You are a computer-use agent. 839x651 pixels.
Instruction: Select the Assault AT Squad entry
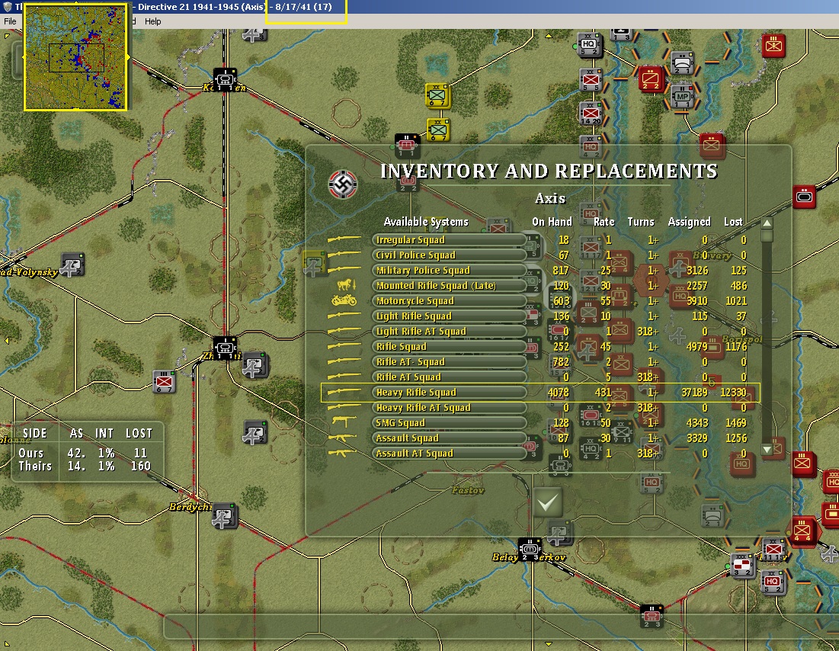pos(450,454)
